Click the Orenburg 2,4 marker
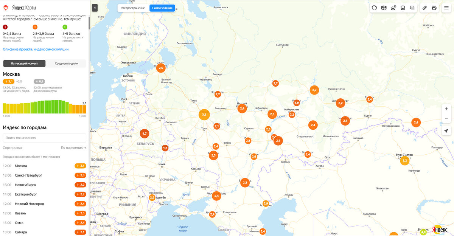This screenshot has width=454, height=236. pos(308,154)
